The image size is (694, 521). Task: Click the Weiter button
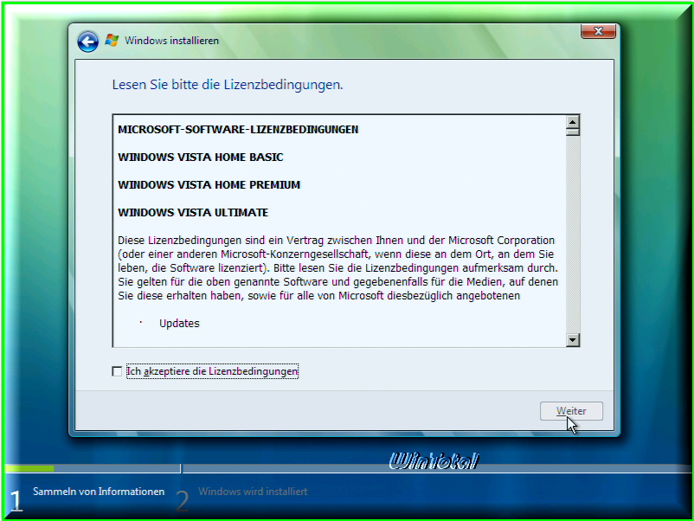click(571, 411)
